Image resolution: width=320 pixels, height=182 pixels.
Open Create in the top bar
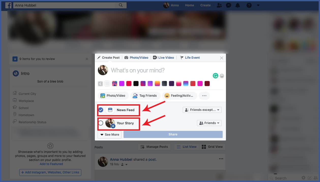point(205,5)
